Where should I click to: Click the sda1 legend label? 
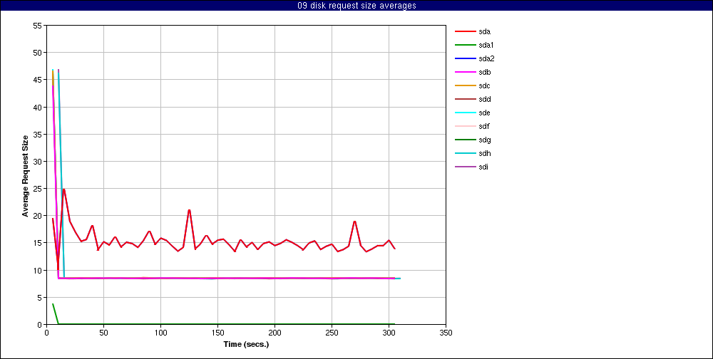point(486,46)
